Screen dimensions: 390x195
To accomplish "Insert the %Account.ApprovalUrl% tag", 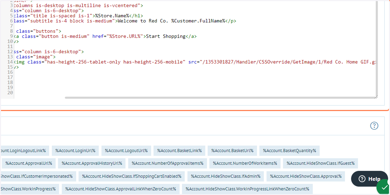I will 29,163.
